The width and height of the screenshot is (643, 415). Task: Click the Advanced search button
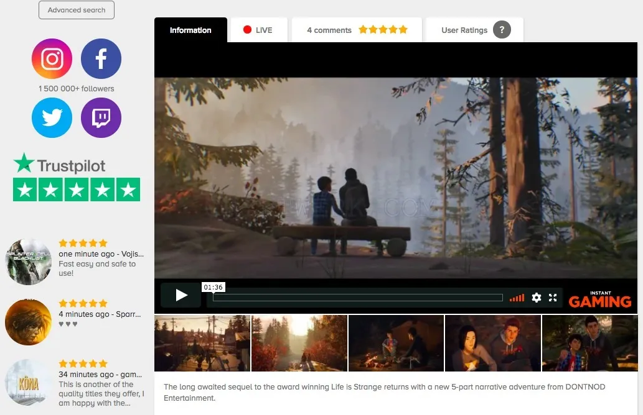77,10
